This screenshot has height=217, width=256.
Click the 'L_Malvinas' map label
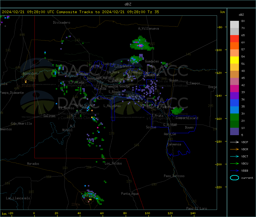coord(112,106)
